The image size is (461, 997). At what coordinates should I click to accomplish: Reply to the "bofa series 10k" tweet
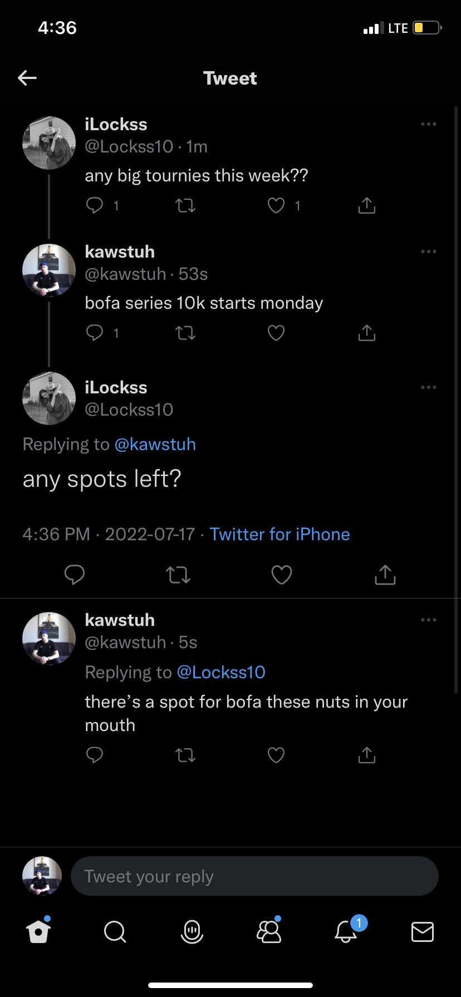[x=95, y=333]
